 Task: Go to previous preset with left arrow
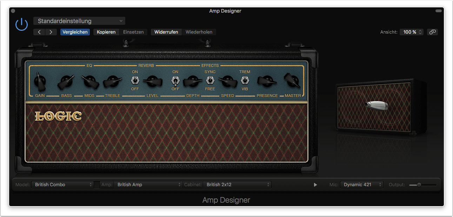[39, 32]
